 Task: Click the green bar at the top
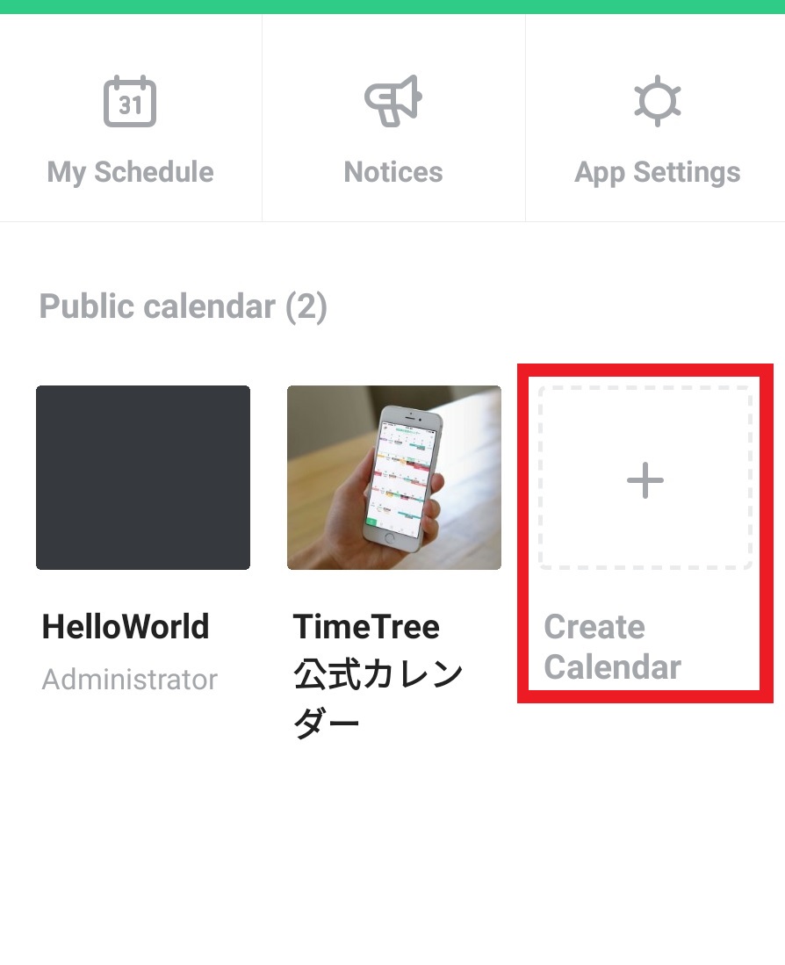point(392,7)
